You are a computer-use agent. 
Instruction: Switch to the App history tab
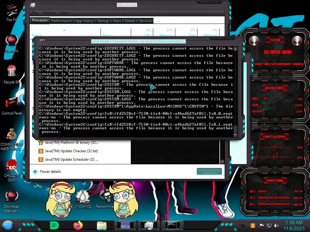click(x=85, y=21)
